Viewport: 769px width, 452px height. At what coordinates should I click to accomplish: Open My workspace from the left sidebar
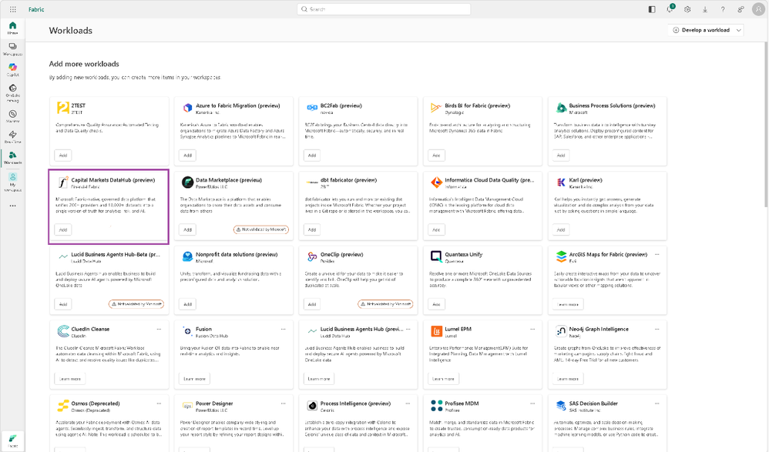coord(13,182)
